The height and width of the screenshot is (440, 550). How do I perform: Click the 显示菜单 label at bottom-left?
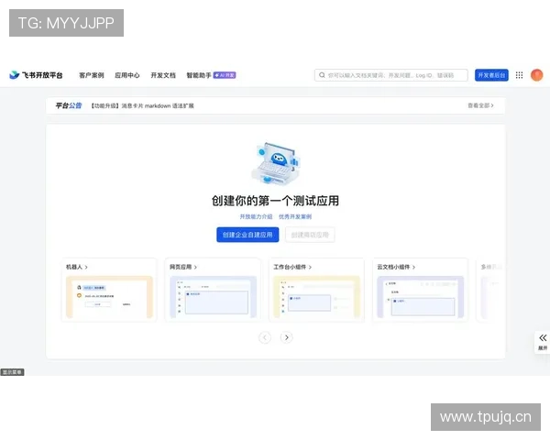tap(12, 372)
